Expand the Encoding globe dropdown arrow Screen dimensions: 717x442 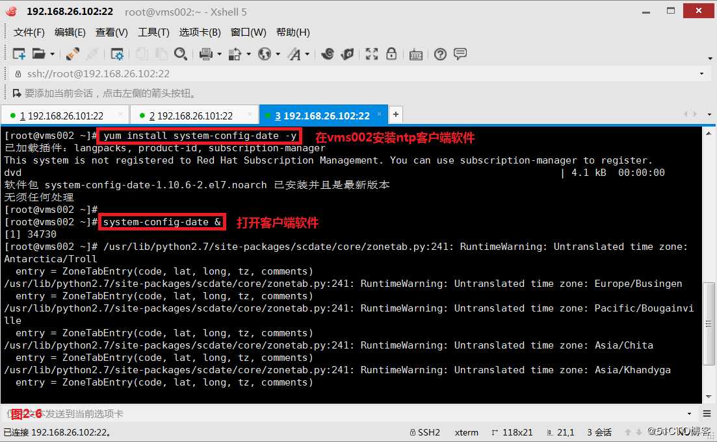tap(278, 55)
